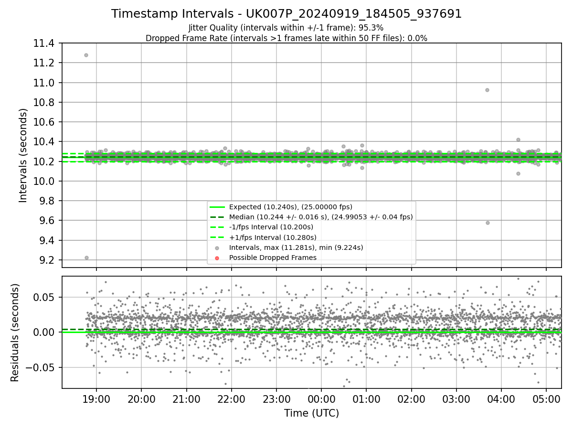Image resolution: width=573 pixels, height=430 pixels.
Task: Click the gray 'Intervals' legend marker dot
Action: pos(217,247)
